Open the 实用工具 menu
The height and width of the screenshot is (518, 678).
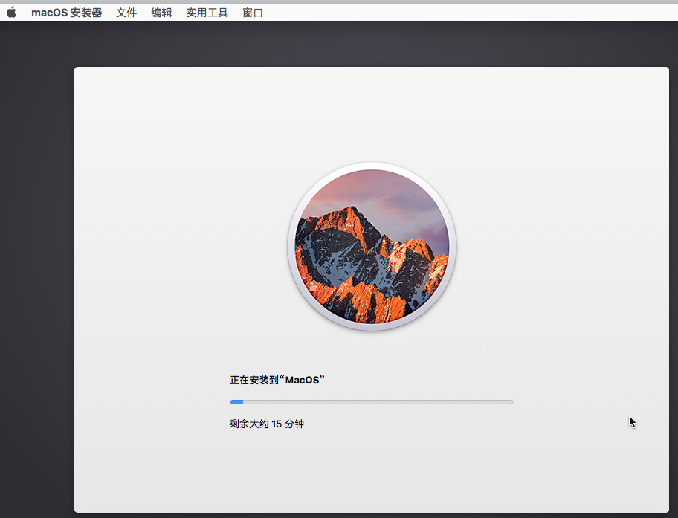click(x=207, y=13)
